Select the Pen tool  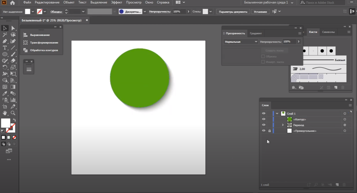(x=5, y=41)
